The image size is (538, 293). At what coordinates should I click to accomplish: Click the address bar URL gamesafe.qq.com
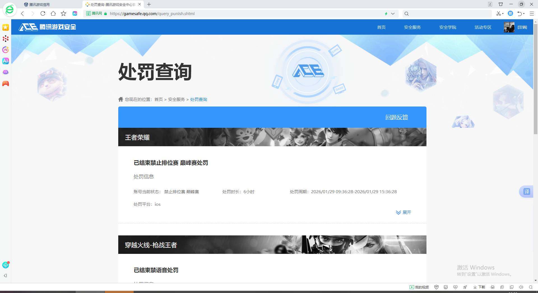[152, 13]
